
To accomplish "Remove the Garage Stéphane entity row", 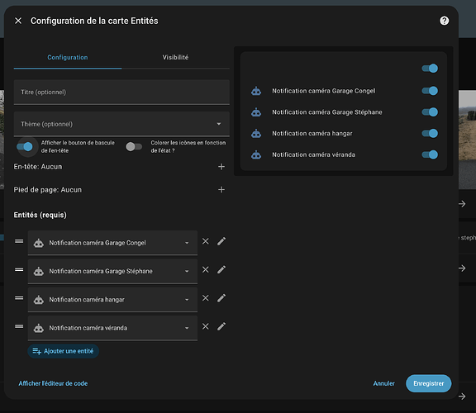I will 206,269.
